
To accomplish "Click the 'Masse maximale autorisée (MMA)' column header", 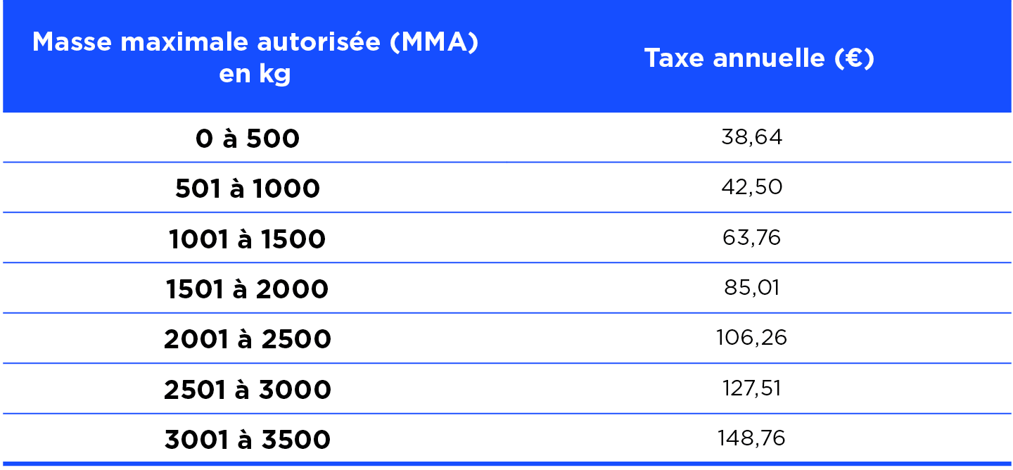I will (x=255, y=44).
